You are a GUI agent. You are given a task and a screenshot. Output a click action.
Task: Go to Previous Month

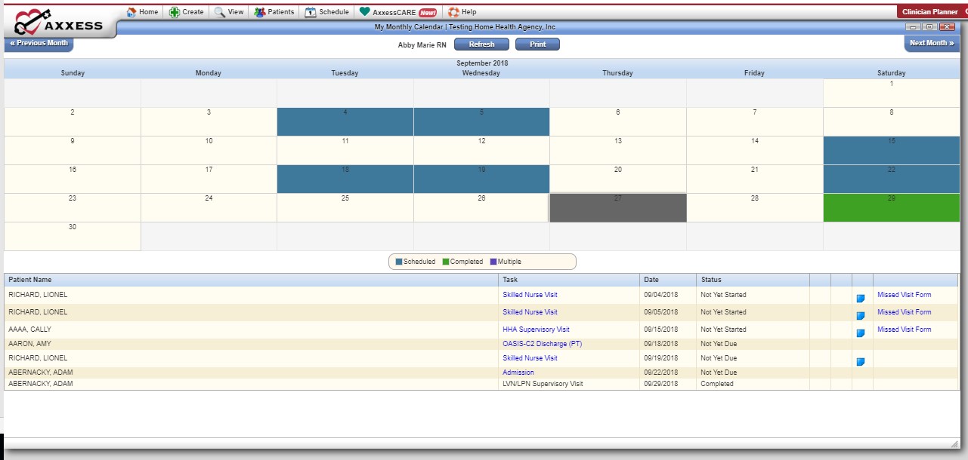39,43
